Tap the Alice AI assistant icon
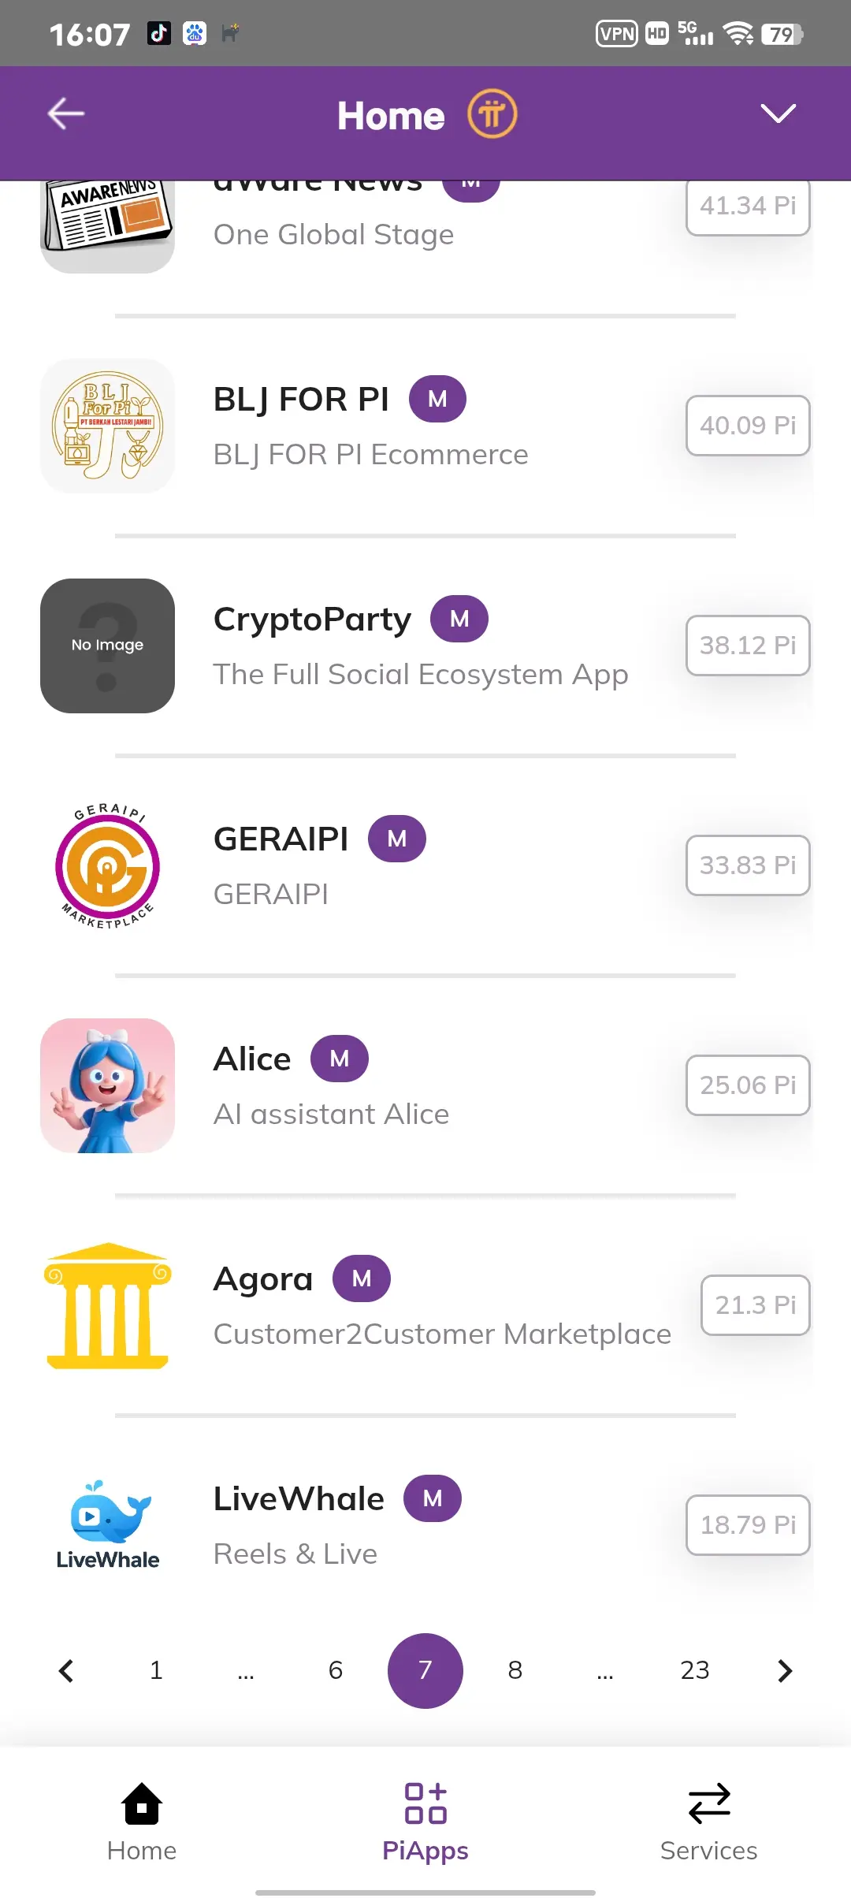The height and width of the screenshot is (1898, 851). click(x=108, y=1085)
